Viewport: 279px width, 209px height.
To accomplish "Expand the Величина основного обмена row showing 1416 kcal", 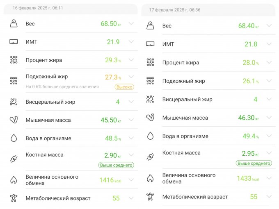I will [131, 179].
